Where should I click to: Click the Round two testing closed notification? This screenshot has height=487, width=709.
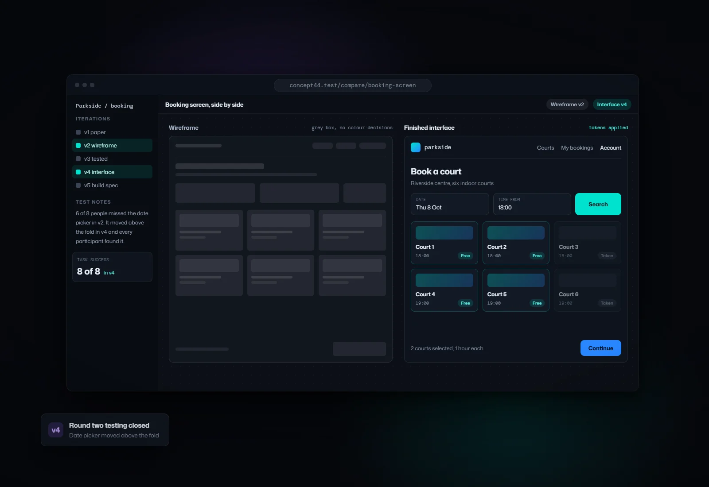[105, 430]
